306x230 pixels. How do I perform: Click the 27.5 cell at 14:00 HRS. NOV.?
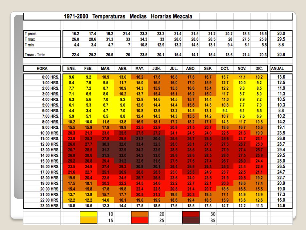click(242, 155)
